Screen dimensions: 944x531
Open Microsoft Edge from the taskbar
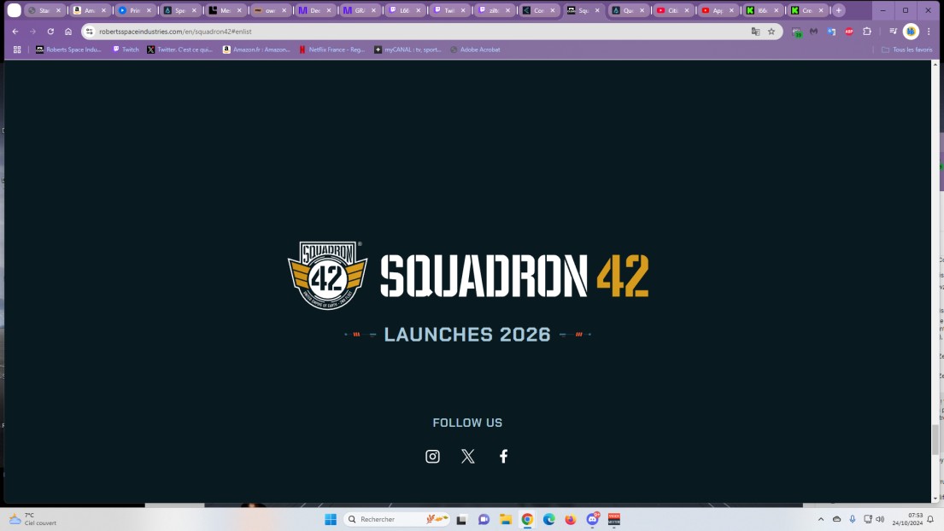click(548, 519)
